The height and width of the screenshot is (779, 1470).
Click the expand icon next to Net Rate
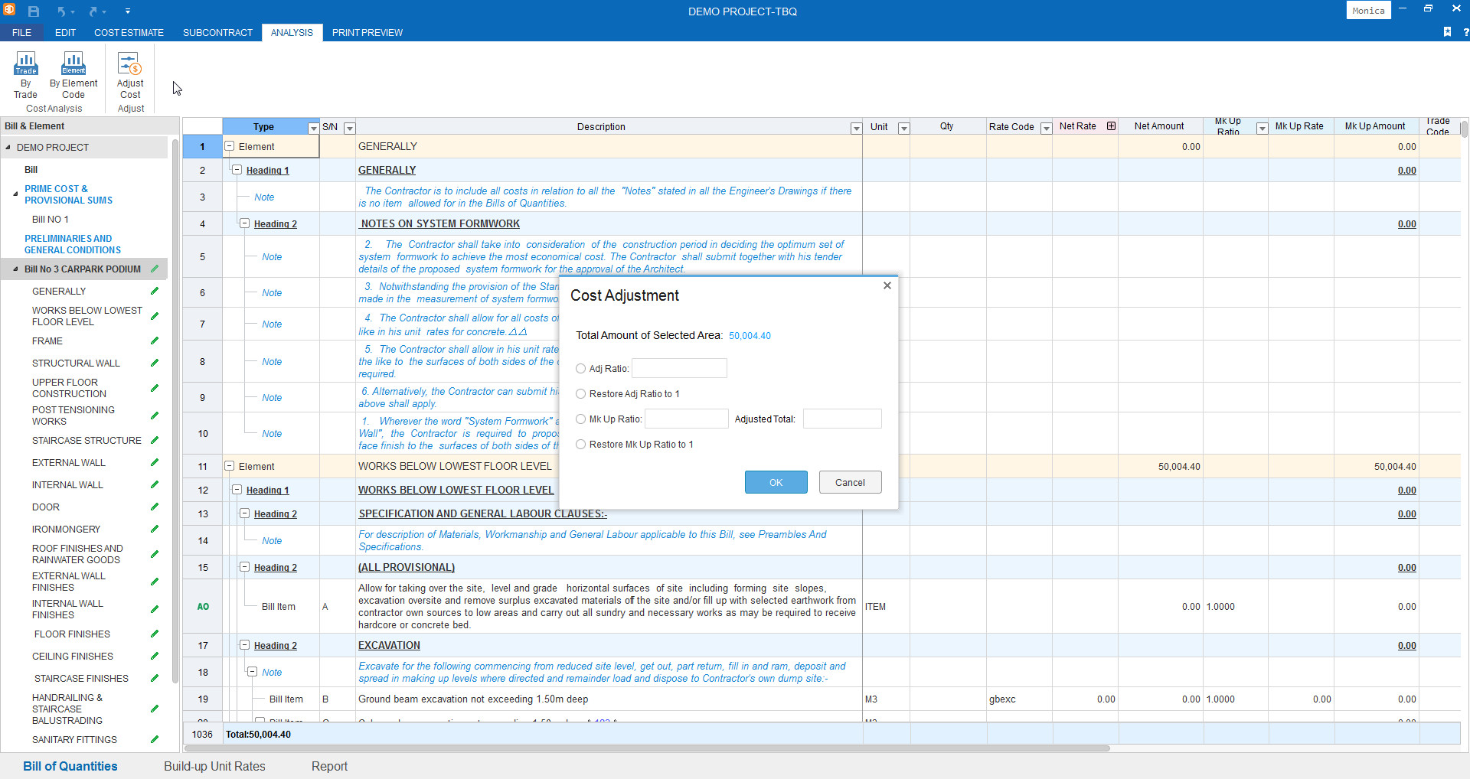click(x=1111, y=126)
